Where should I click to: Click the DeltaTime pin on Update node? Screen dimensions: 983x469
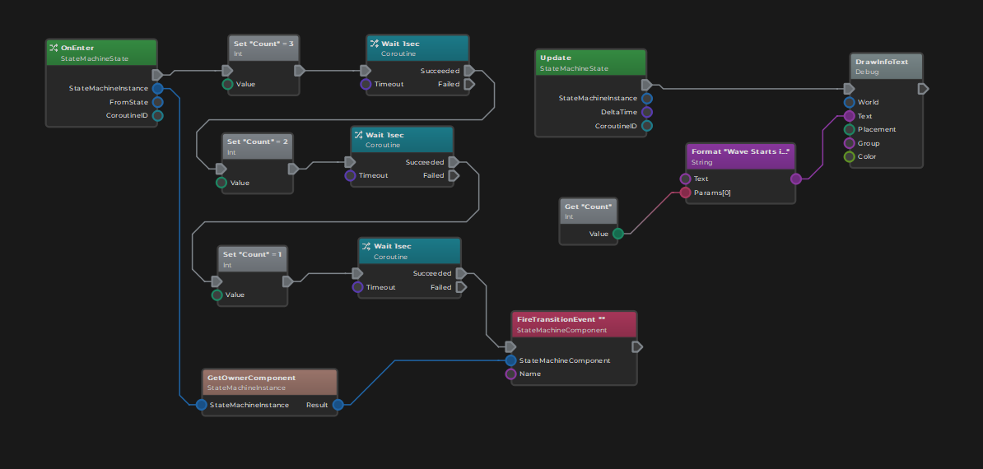pos(647,112)
